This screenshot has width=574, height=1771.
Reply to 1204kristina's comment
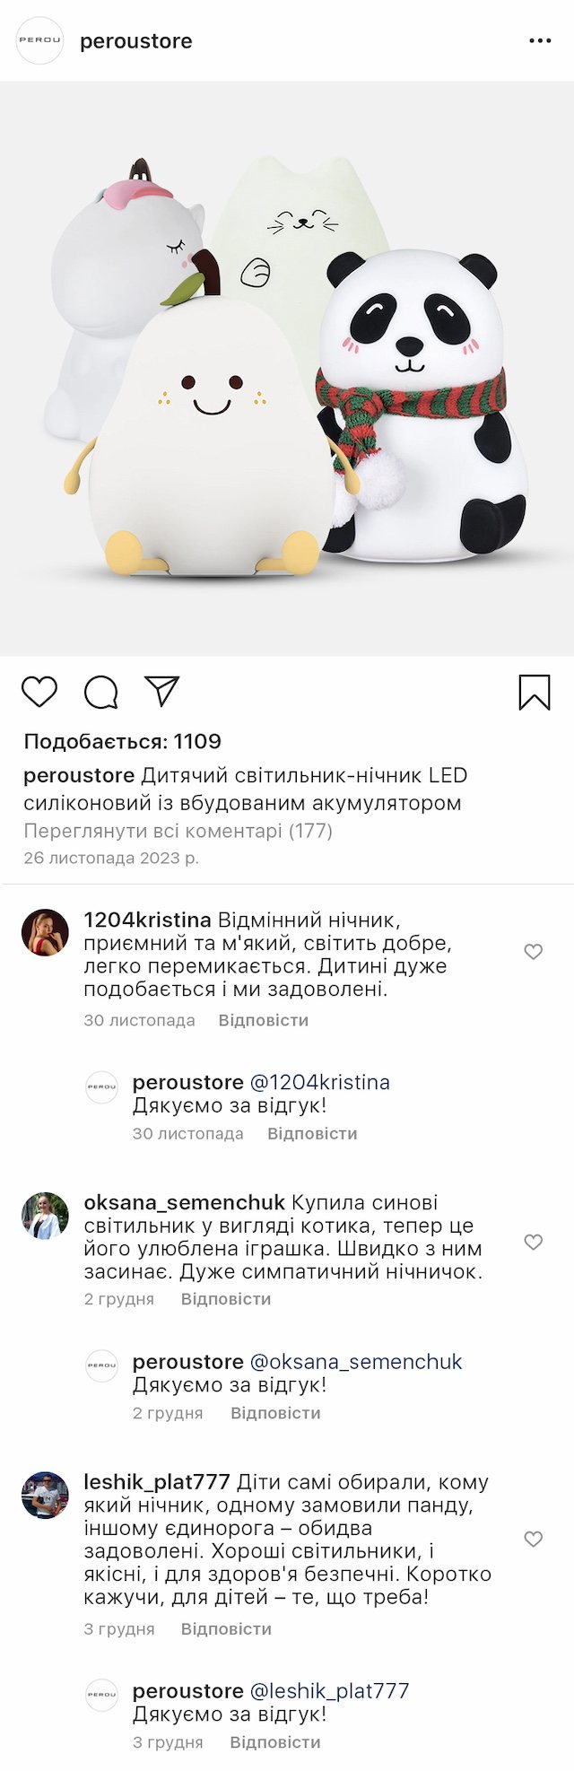[x=263, y=1020]
